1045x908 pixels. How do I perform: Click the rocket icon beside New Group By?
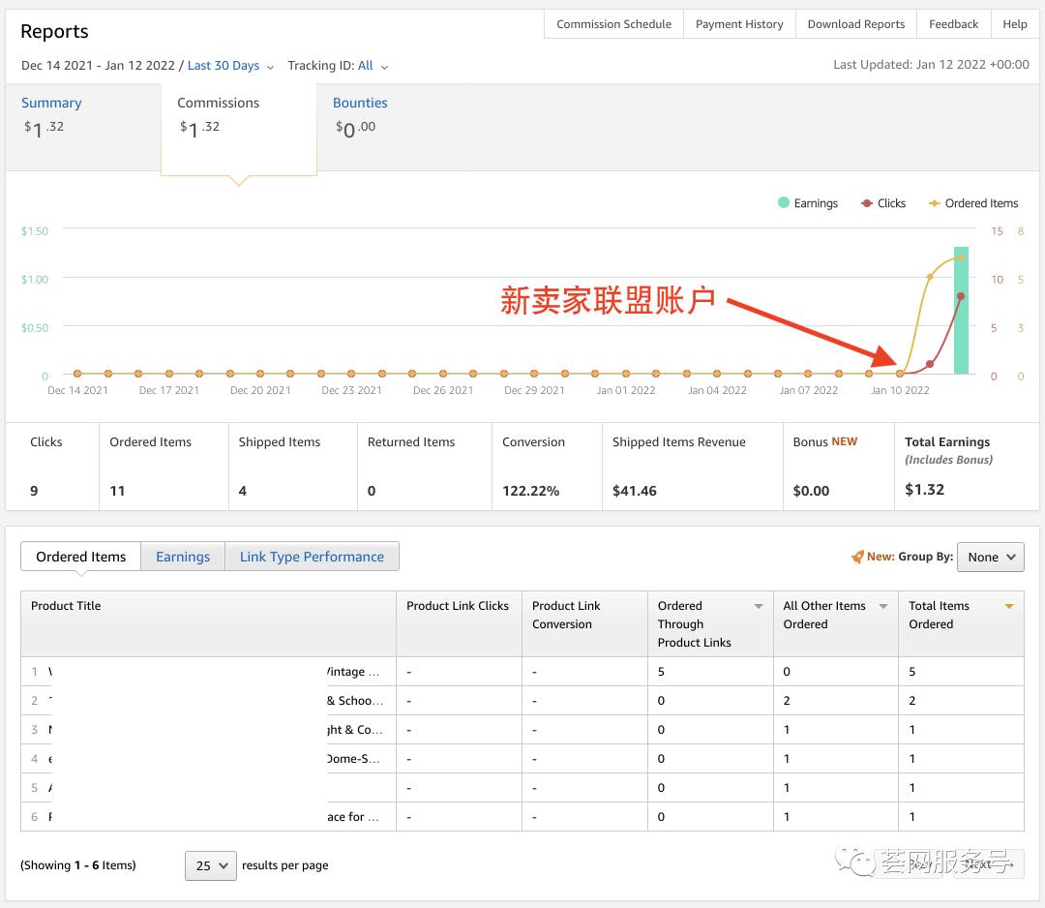tap(856, 557)
